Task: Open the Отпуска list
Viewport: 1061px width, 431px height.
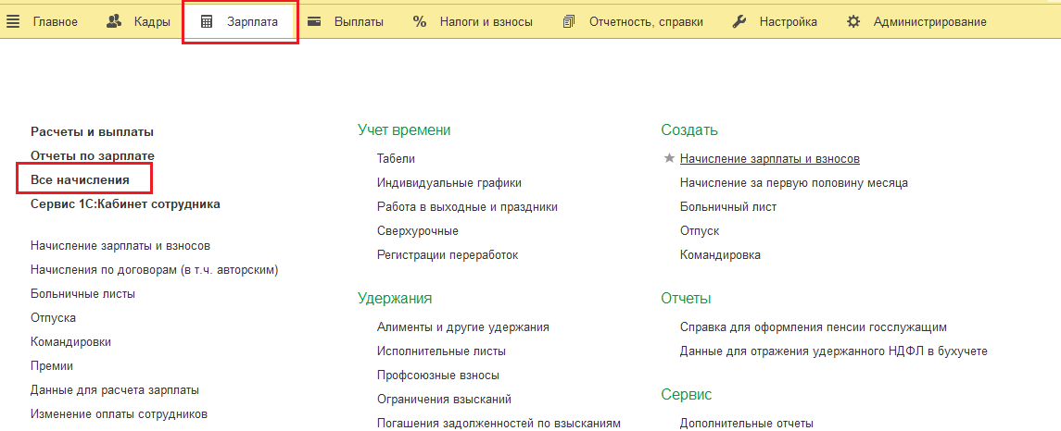Action: pyautogui.click(x=53, y=317)
